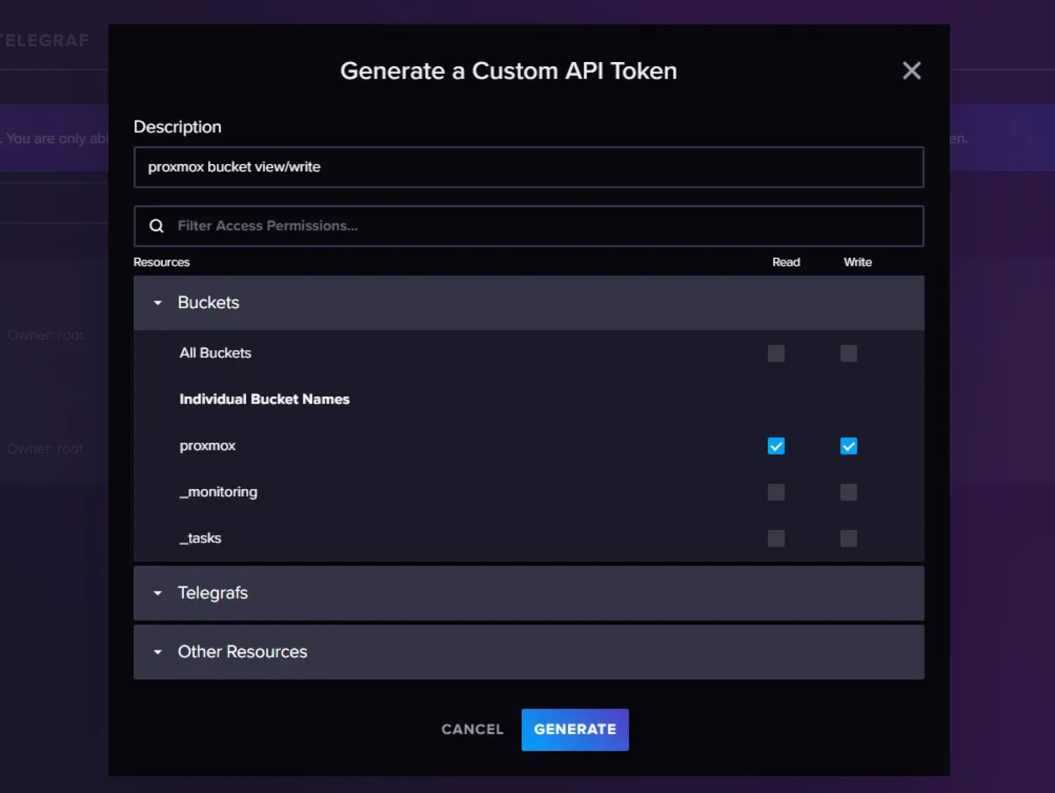Click the Buckets section header label

[209, 303]
